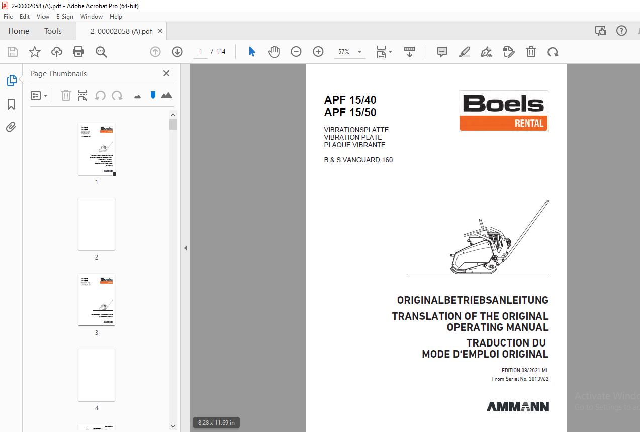Rotate pages counterclockwise in thumbnail panel
Image resolution: width=640 pixels, height=432 pixels.
(x=100, y=95)
